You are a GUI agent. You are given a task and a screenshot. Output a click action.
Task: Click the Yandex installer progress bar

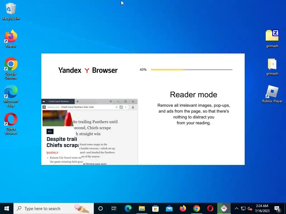[x=192, y=69]
